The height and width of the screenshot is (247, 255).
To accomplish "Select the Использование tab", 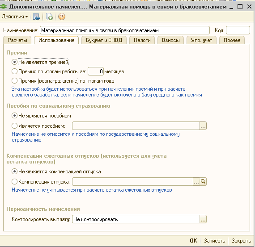I will tap(56, 40).
